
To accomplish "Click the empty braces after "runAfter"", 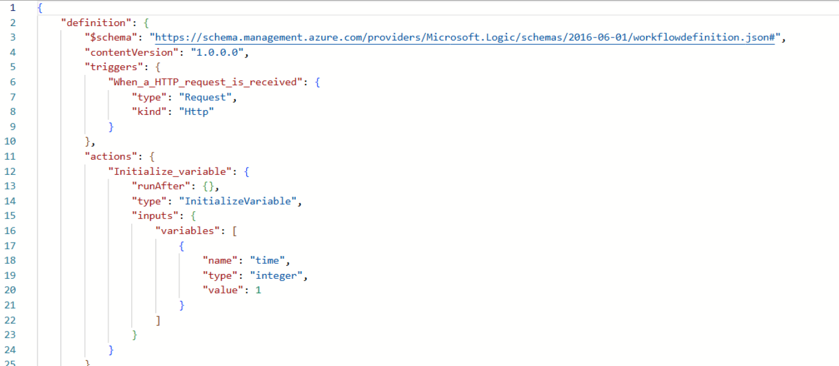I will 208,186.
